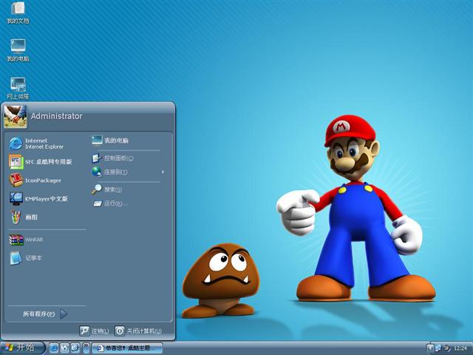Screen dimensions: 473x355
Task: Click the SFC 桌酷网专用版 entry
Action: 41,161
